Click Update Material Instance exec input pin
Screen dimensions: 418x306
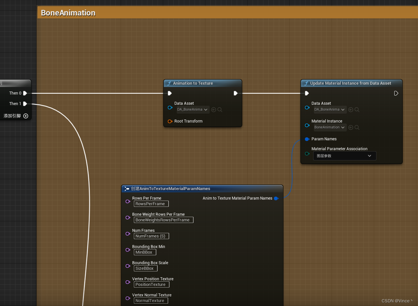tap(307, 93)
